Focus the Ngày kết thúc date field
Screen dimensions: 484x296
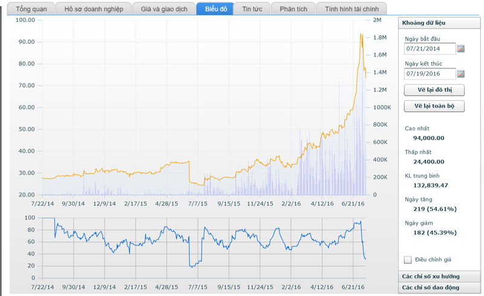[x=430, y=74]
